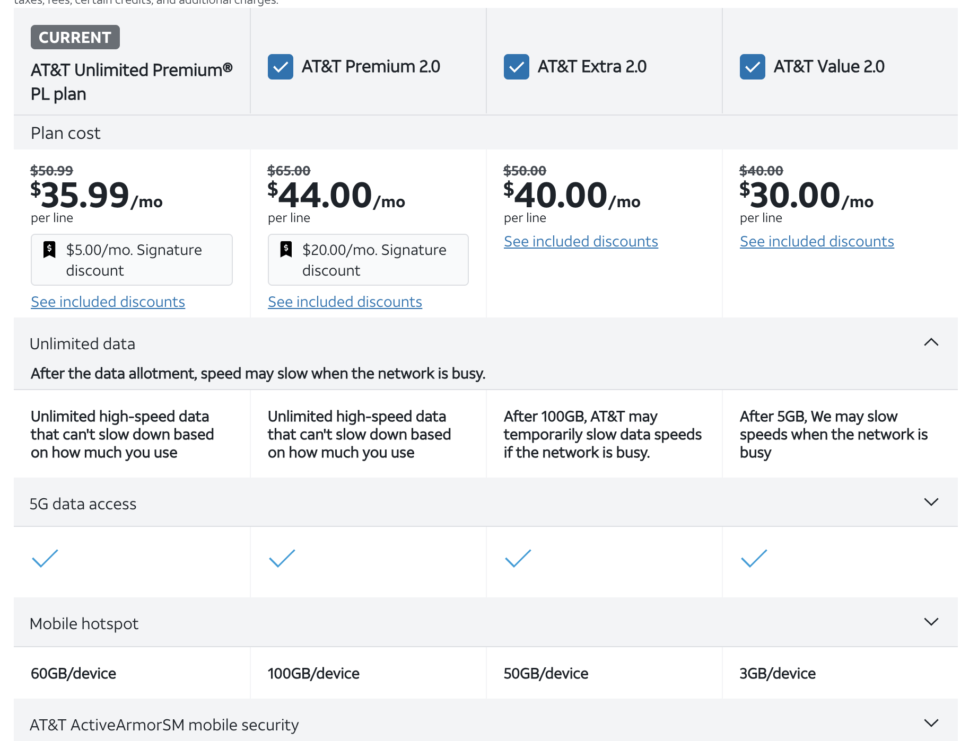Open included discounts for current Unlimited Premium plan

[108, 302]
